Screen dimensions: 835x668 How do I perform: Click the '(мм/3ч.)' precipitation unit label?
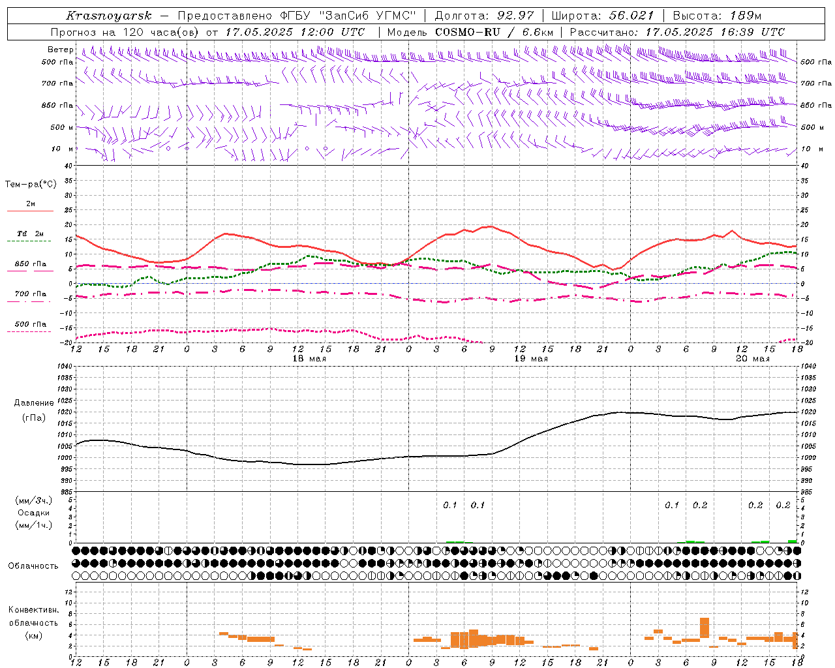34,501
